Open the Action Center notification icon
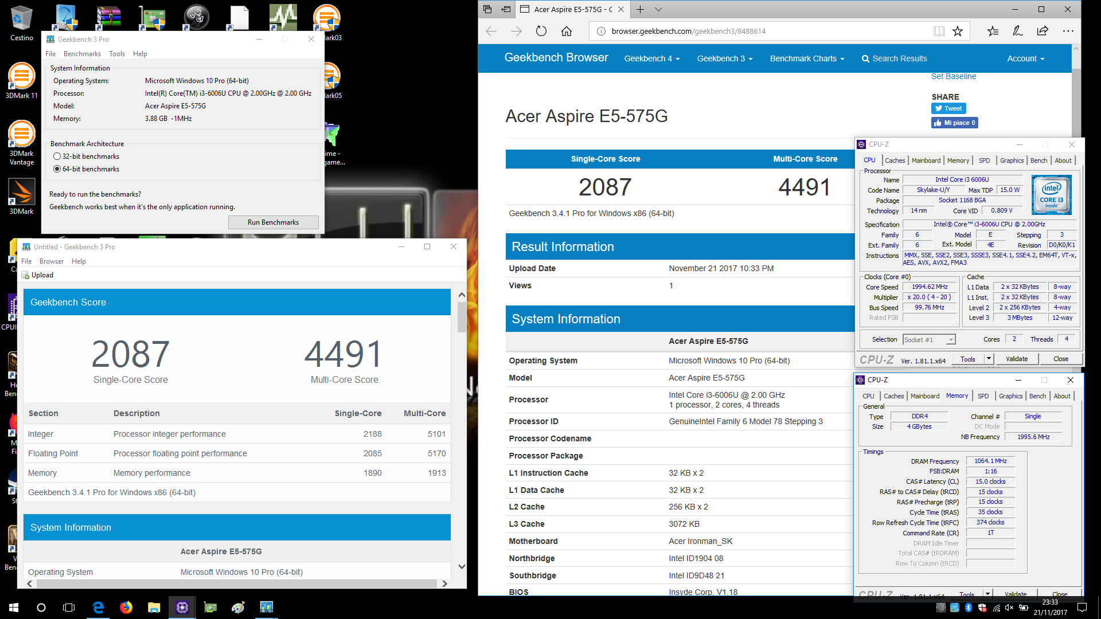This screenshot has height=619, width=1101. pos(1082,608)
